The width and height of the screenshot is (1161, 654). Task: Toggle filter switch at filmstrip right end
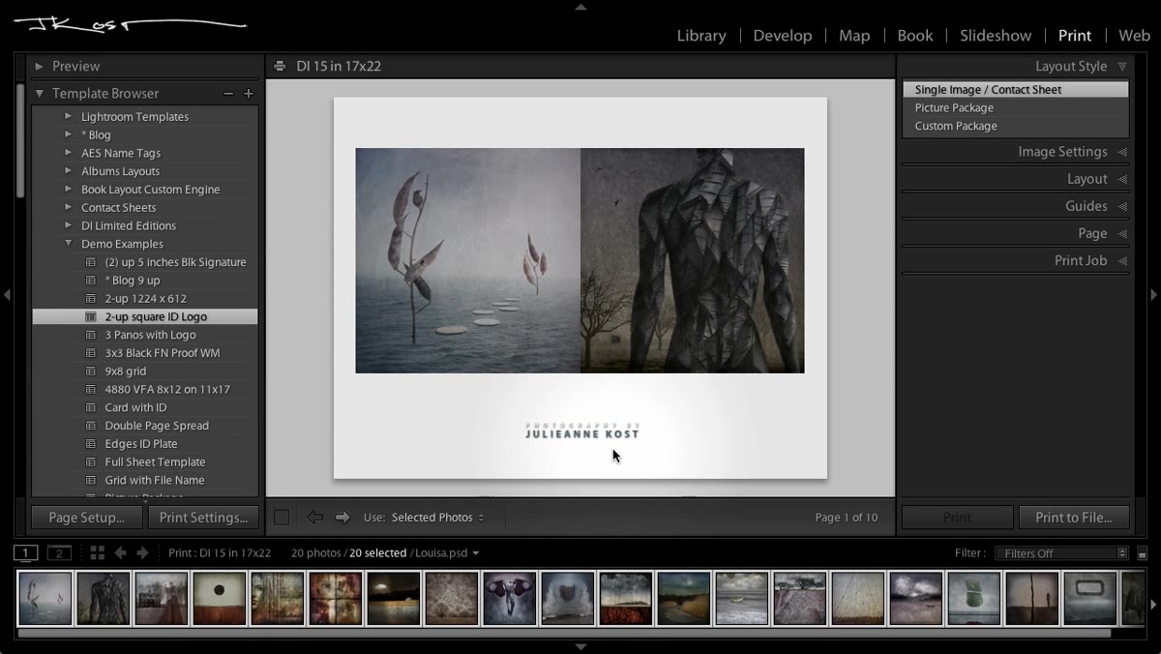click(x=1143, y=553)
